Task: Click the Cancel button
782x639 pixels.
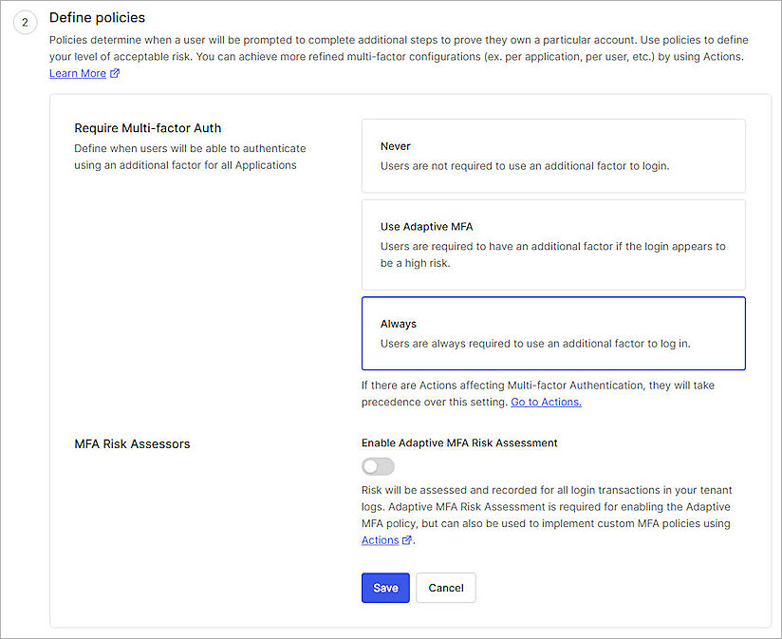Action: click(445, 588)
